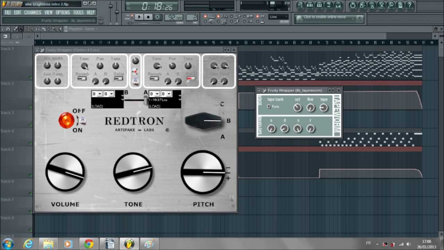Adjust the Redtron VOLUME knob

(65, 172)
